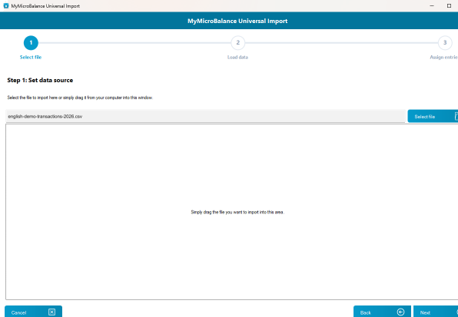Click the 'Assign entries' step label
The image size is (458, 317).
443,57
